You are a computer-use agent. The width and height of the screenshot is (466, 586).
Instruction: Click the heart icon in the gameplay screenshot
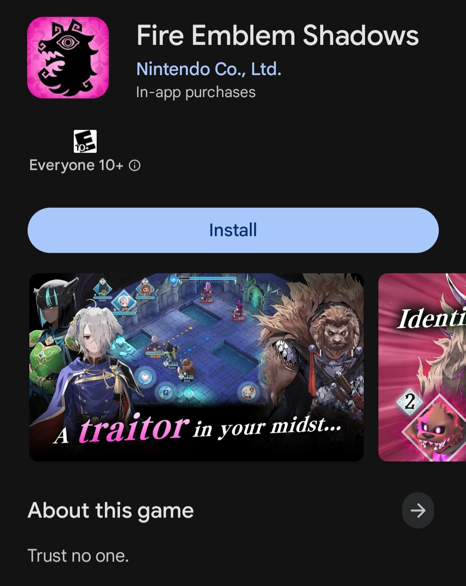point(145,377)
